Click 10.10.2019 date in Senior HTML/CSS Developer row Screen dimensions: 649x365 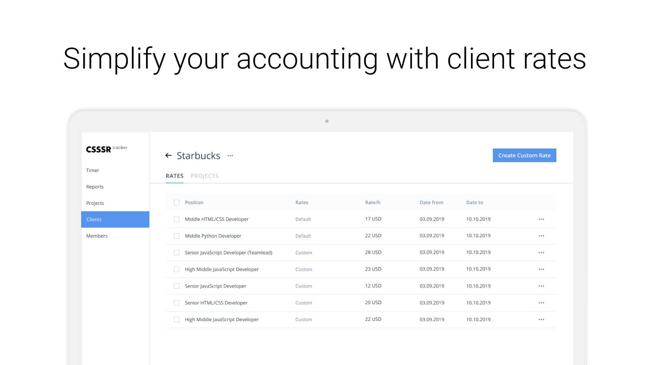(x=478, y=303)
